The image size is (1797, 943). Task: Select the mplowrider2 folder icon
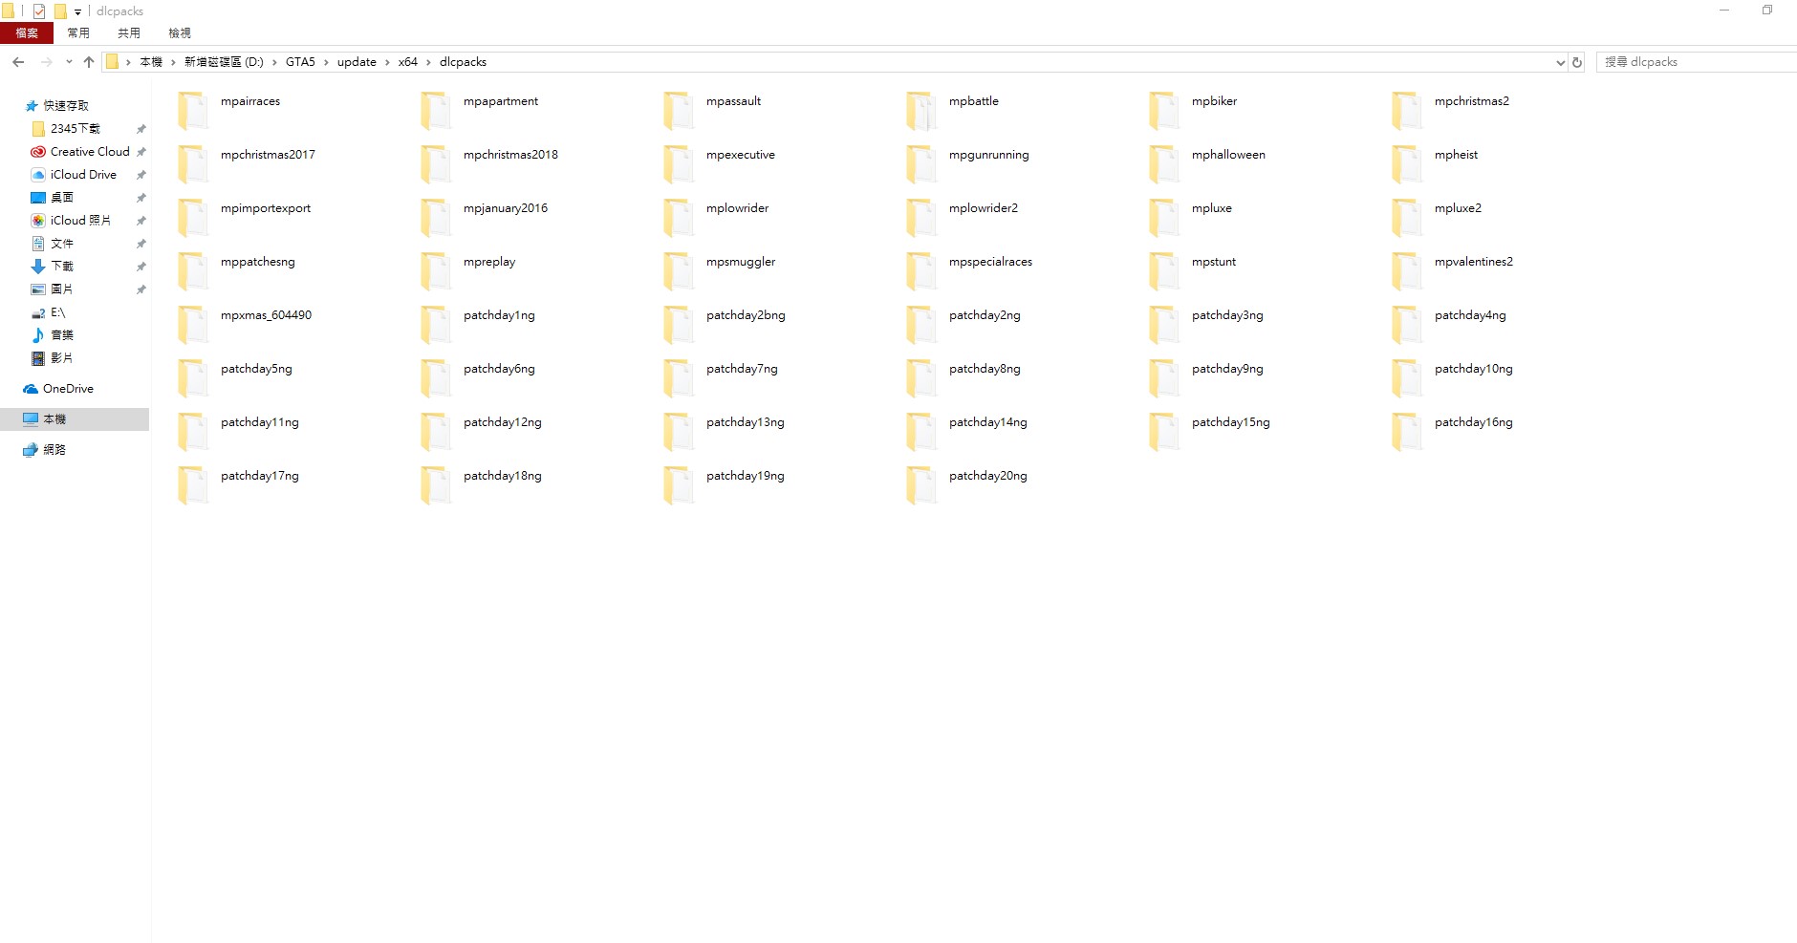tap(921, 218)
